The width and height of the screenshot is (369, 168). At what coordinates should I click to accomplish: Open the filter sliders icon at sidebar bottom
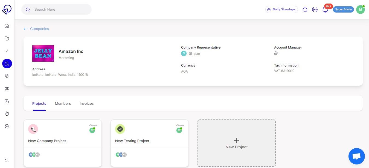(x=7, y=159)
